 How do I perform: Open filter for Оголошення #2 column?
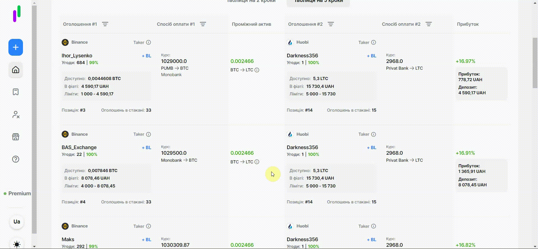click(331, 24)
